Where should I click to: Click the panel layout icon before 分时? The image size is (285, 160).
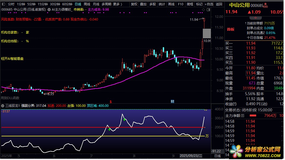(3, 4)
